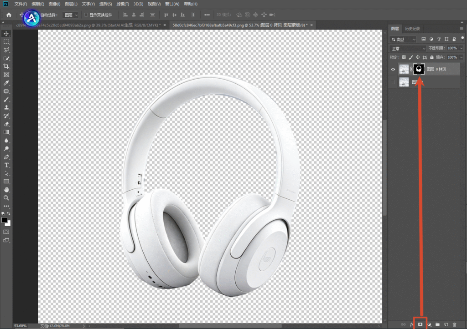Expand the toolbox double-arrow toggle
This screenshot has width=467, height=329.
point(3,22)
